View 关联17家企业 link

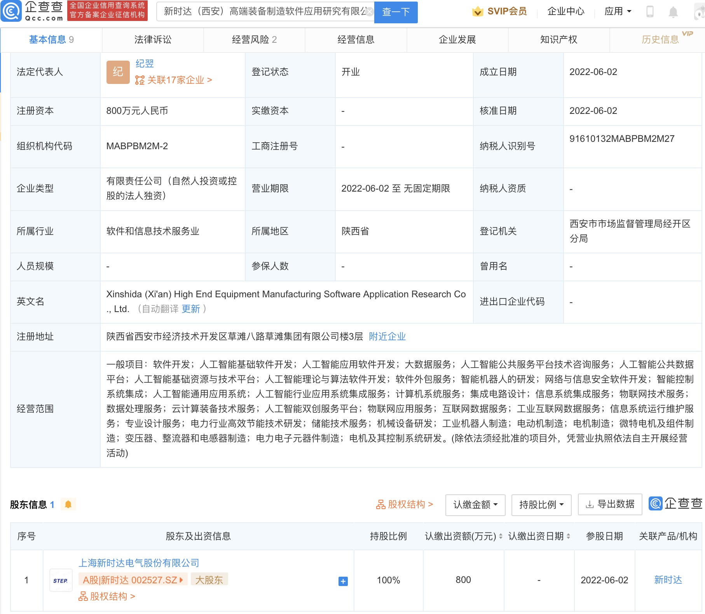174,80
